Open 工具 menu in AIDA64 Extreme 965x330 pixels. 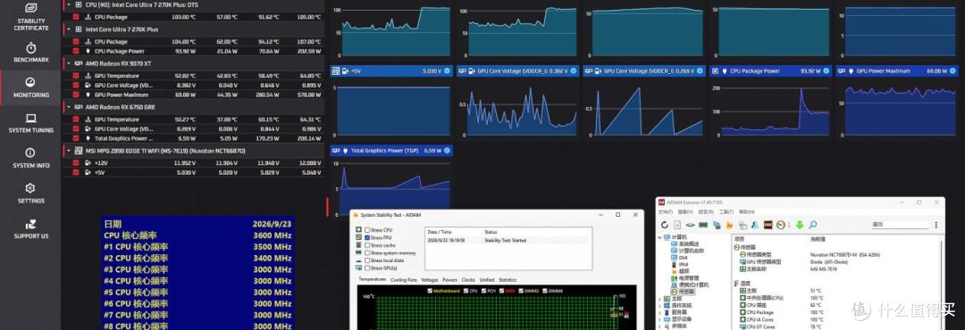click(726, 212)
